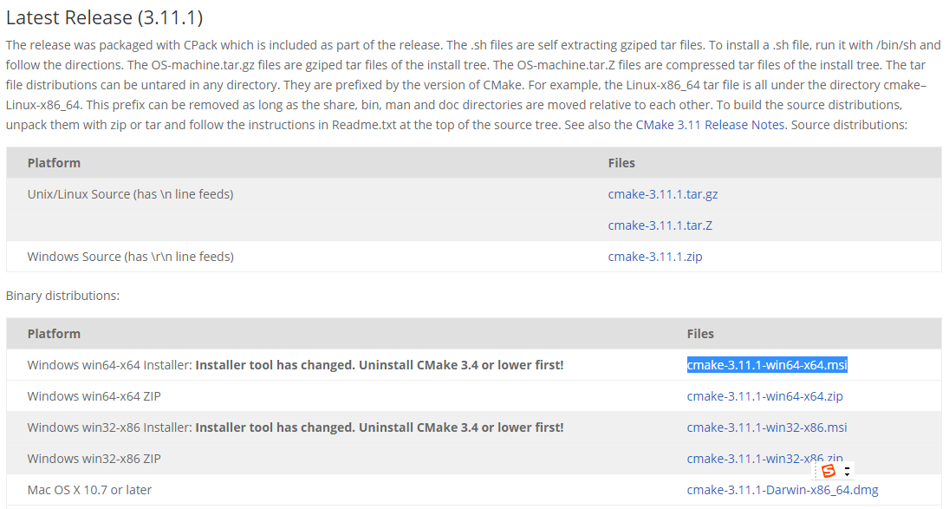
Task: Click Files header in binary distributions table
Action: coord(700,334)
